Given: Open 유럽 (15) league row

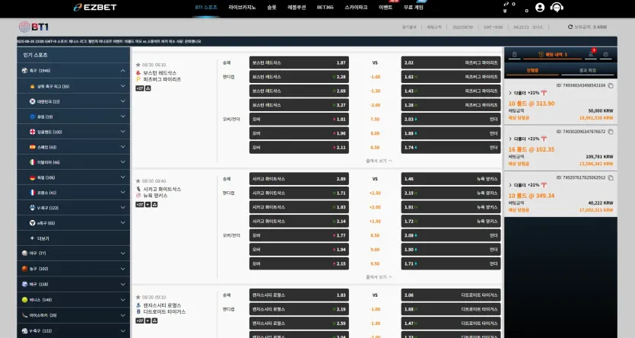Looking at the screenshot, I should tap(73, 116).
